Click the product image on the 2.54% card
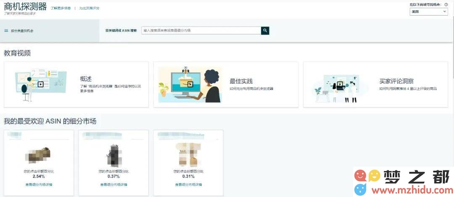The height and width of the screenshot is (197, 454). (x=38, y=156)
